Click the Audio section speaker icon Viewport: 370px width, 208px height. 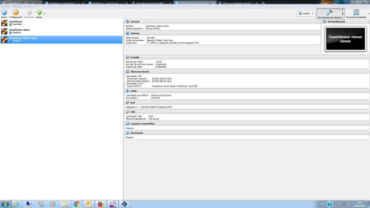pos(127,91)
